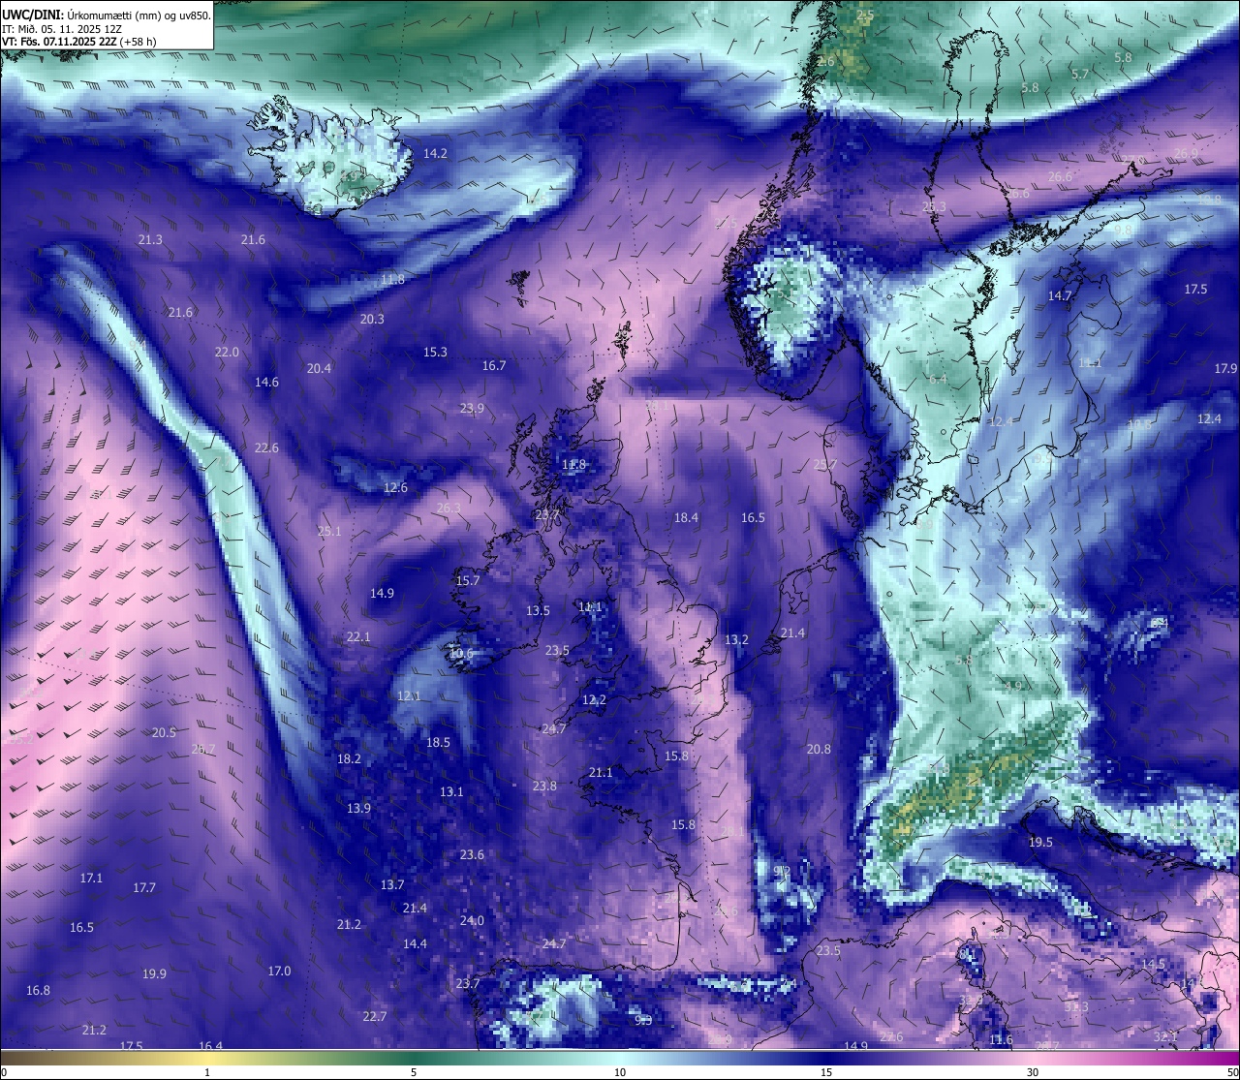Click the 17.9 value on the map

tap(1225, 368)
